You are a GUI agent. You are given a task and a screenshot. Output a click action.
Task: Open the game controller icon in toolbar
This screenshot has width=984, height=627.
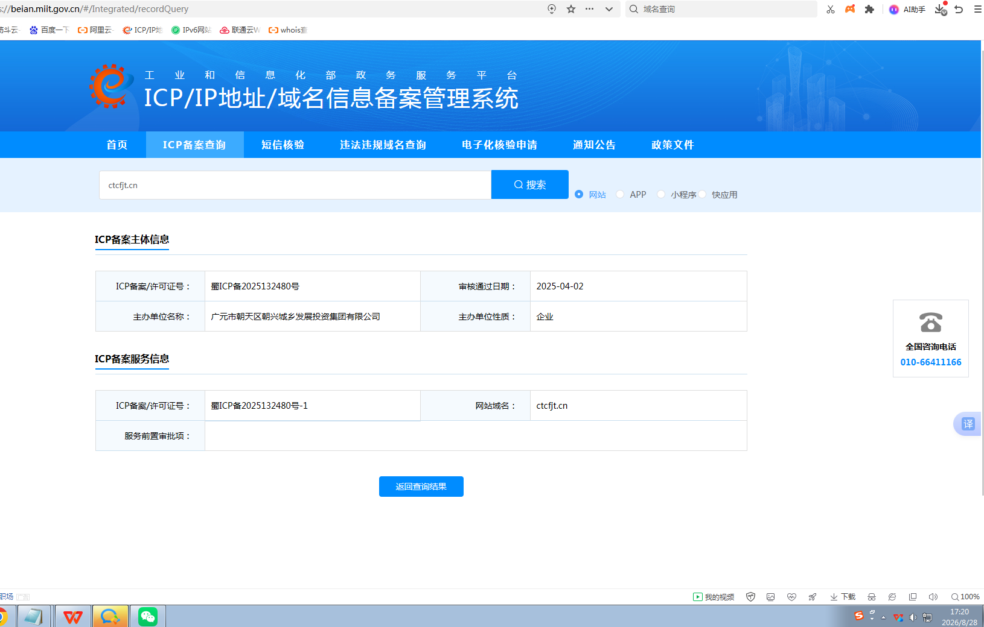pos(850,9)
